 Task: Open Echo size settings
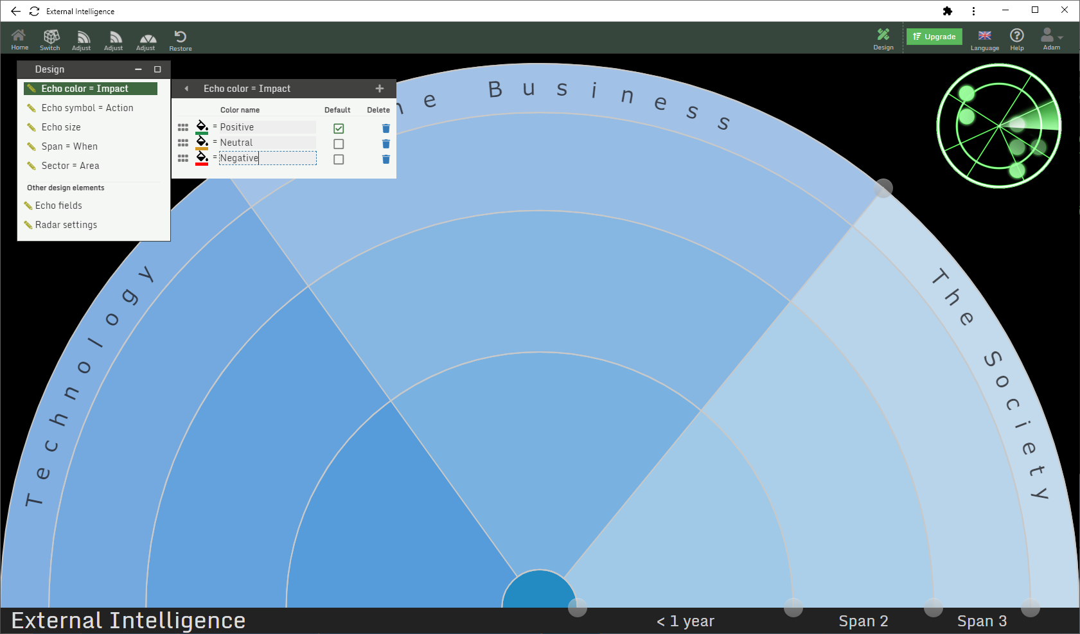click(61, 127)
